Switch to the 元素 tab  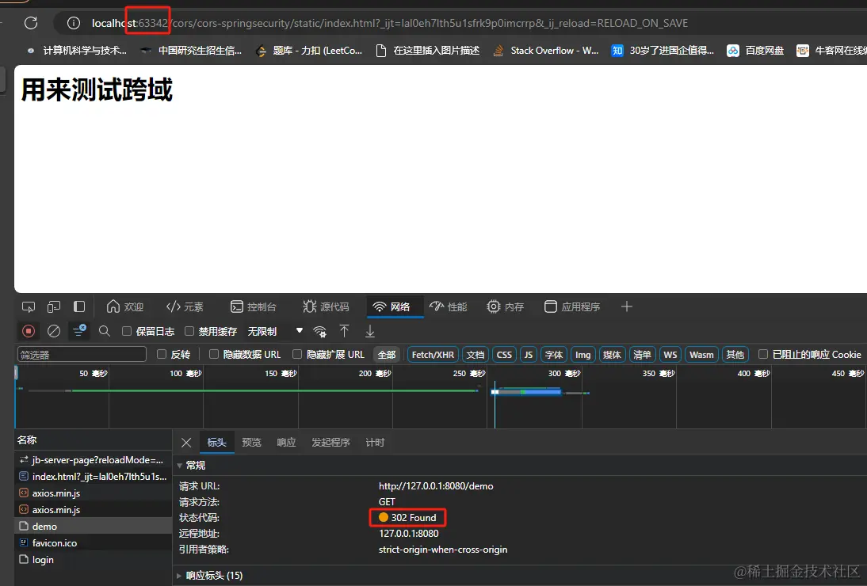[185, 306]
